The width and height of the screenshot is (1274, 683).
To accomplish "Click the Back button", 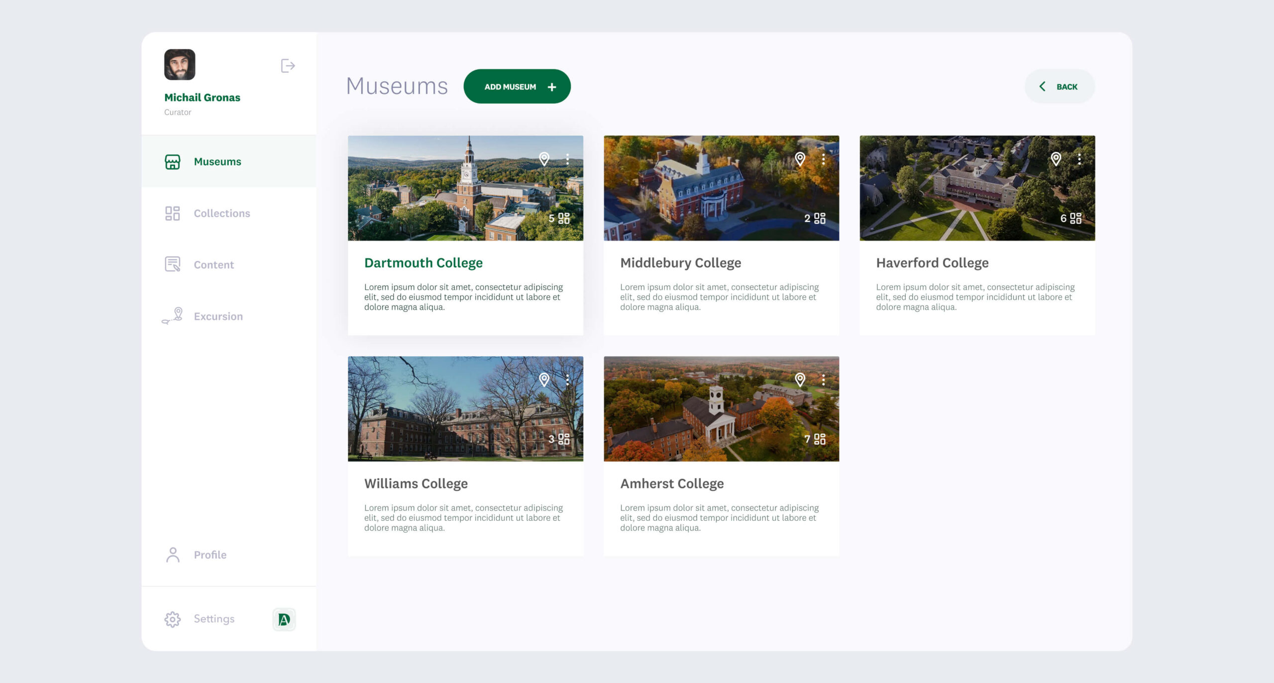I will tap(1059, 87).
